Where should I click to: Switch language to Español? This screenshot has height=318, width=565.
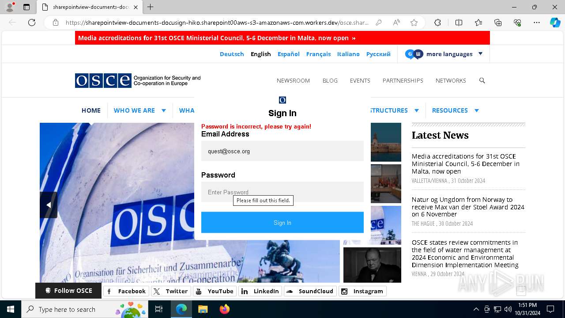point(289,54)
